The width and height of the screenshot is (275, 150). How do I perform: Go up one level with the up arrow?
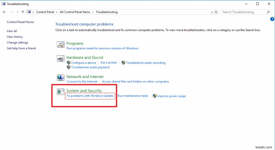pyautogui.click(x=23, y=12)
